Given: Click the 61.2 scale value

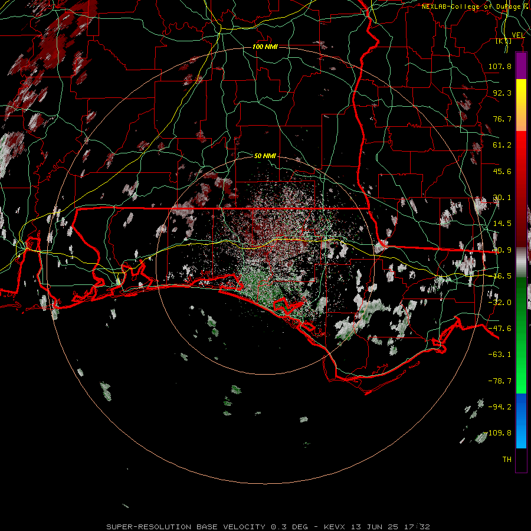Looking at the screenshot, I should tap(502, 145).
